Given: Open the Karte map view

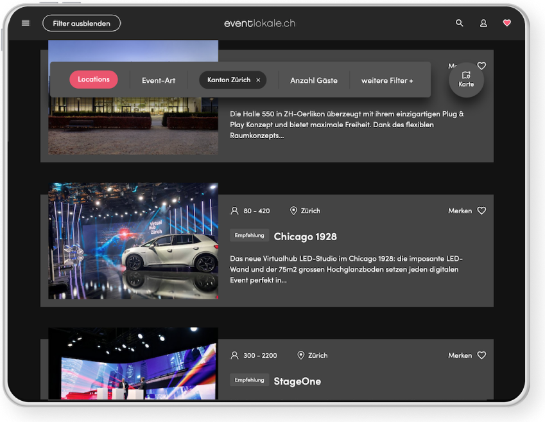Looking at the screenshot, I should [466, 80].
